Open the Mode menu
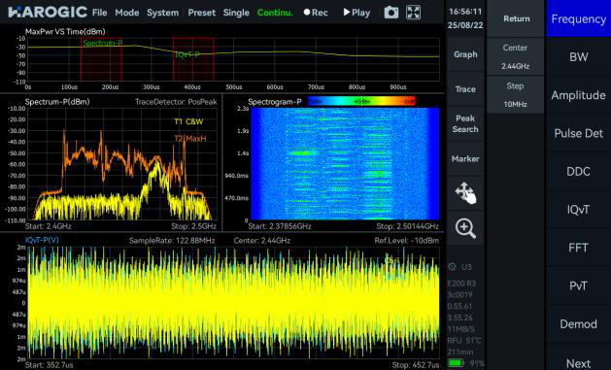 coord(127,13)
